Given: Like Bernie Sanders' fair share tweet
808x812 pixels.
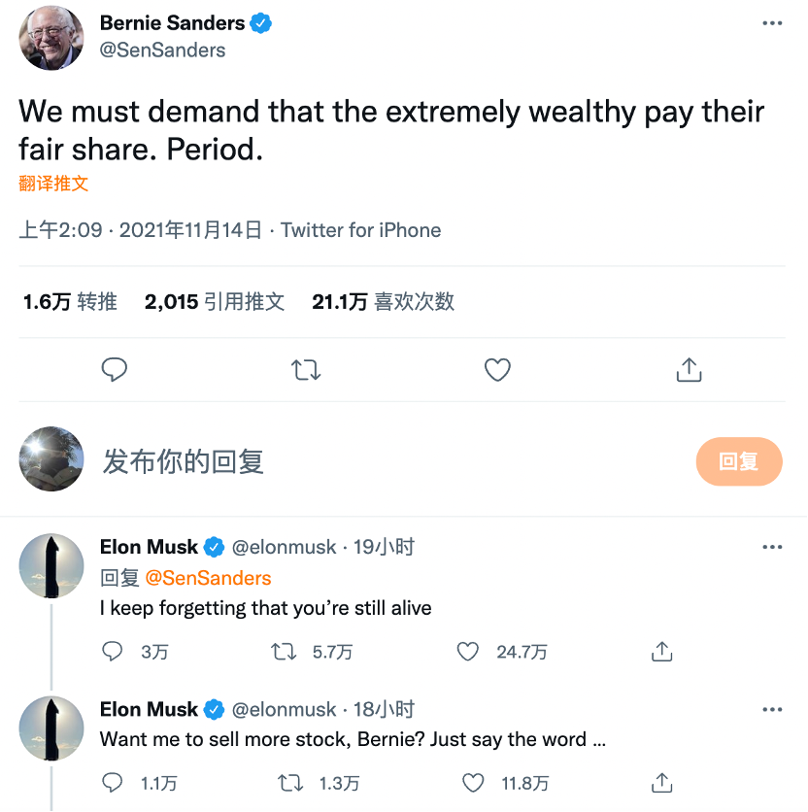Looking at the screenshot, I should pos(497,369).
